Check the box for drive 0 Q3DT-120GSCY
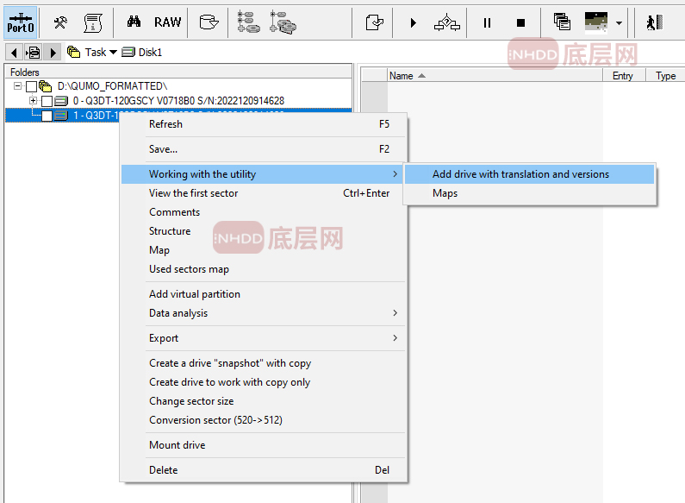This screenshot has width=685, height=503. pos(47,101)
